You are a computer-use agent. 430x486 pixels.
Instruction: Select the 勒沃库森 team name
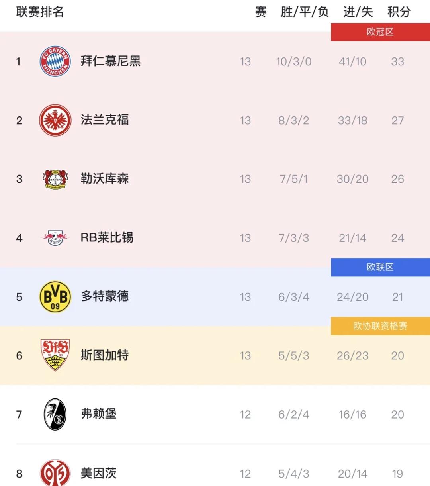105,179
